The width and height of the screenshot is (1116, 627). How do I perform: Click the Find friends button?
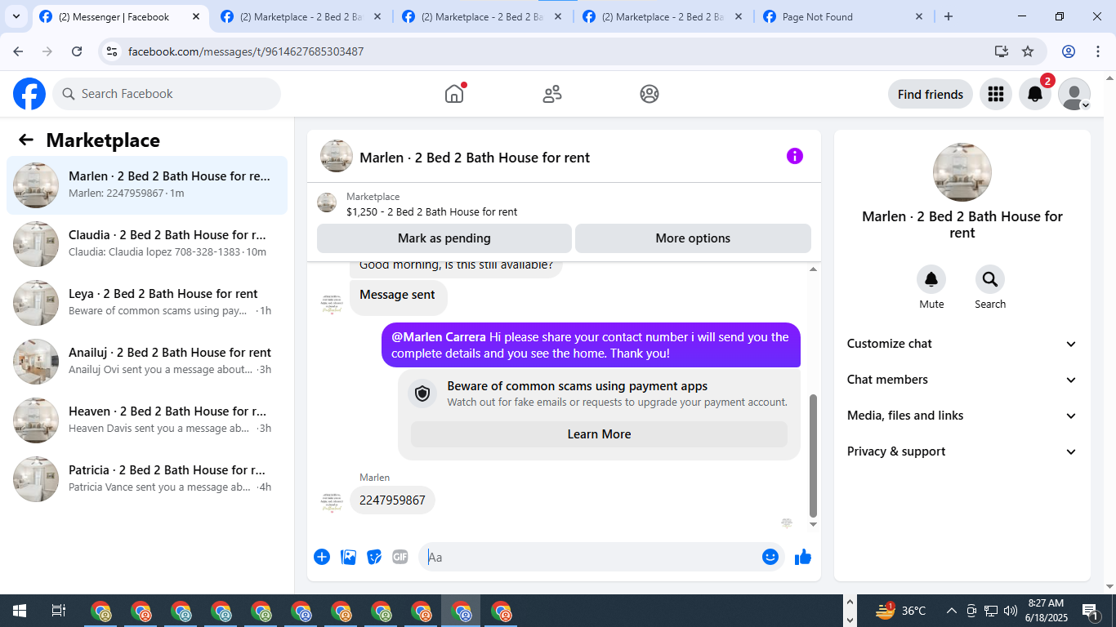931,94
